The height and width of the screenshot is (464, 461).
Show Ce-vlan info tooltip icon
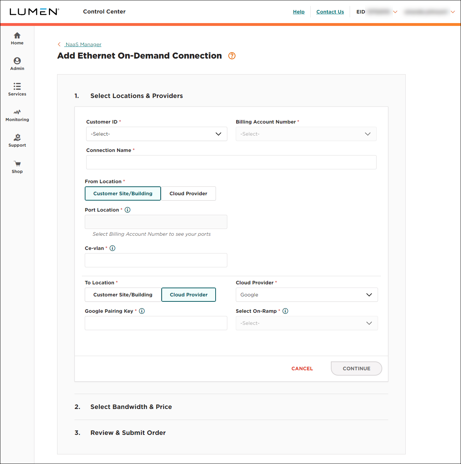pos(112,248)
